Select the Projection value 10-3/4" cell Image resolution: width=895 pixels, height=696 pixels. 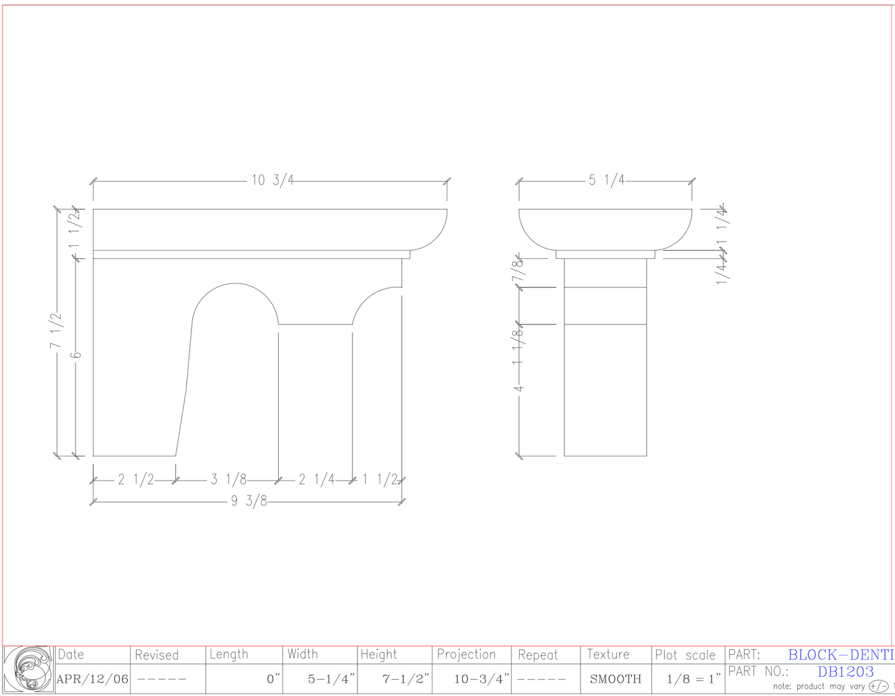tap(482, 679)
